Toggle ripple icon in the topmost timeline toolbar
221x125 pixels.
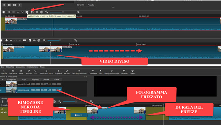coord(37,12)
